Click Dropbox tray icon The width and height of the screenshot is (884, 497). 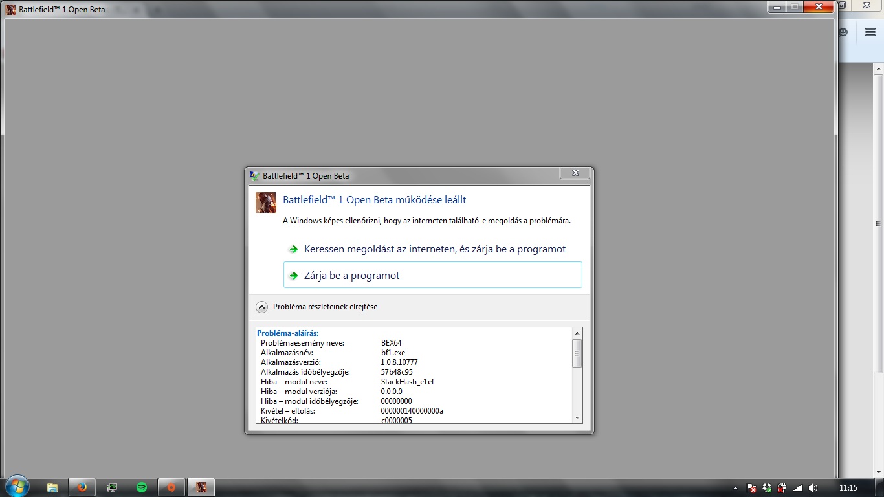pyautogui.click(x=767, y=488)
